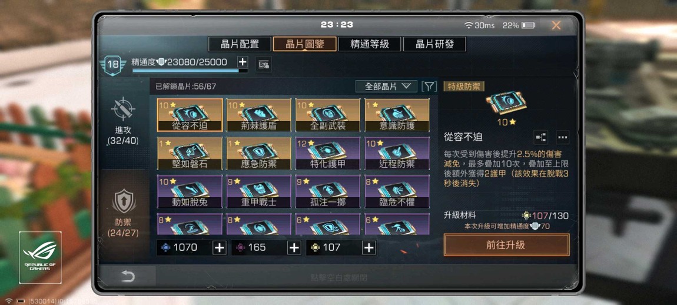Screen dimensions: 677x305
Task: Click the 前往升級 button
Action: [x=506, y=245]
